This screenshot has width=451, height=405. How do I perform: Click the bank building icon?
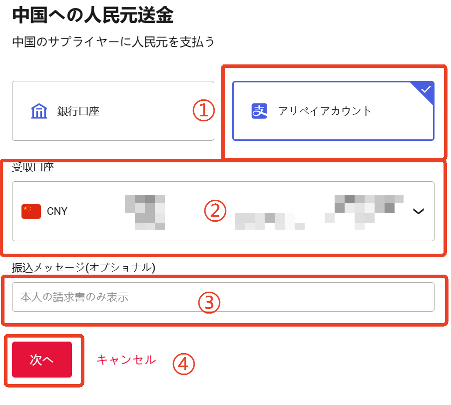point(39,111)
